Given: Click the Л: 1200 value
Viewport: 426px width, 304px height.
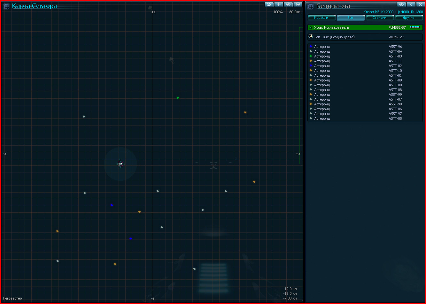Looking at the screenshot, I should [x=417, y=12].
